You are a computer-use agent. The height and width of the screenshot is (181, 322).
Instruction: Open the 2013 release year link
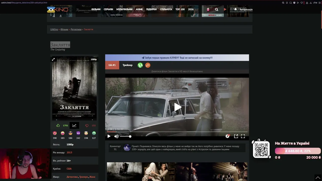coord(69,153)
